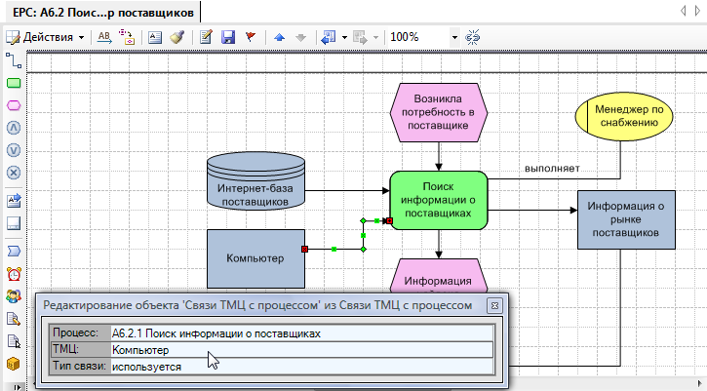This screenshot has width=707, height=391.
Task: Select the orange cube product tool
Action: click(x=14, y=364)
